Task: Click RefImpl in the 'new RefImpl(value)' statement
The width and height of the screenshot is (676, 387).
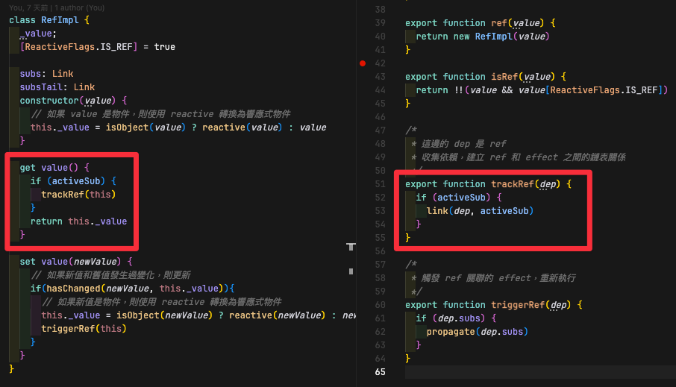Action: (493, 37)
